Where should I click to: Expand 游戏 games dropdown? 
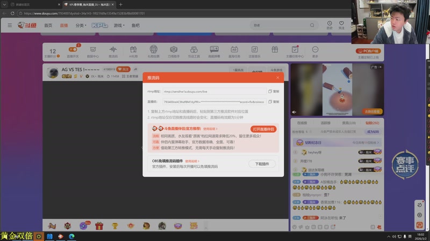coord(119,25)
